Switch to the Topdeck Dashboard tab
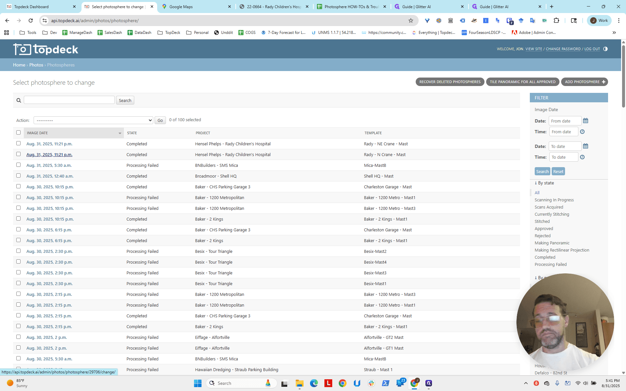Screen dimensions: 626x391 pos(40,7)
